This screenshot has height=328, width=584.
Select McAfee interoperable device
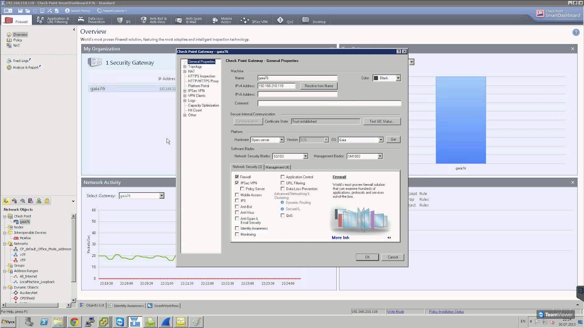coord(25,238)
